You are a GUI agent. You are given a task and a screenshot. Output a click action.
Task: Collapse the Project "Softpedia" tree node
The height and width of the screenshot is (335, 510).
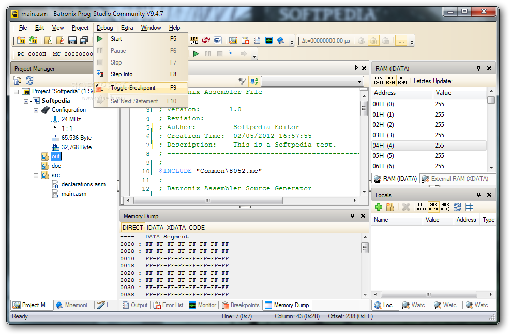tap(16, 92)
